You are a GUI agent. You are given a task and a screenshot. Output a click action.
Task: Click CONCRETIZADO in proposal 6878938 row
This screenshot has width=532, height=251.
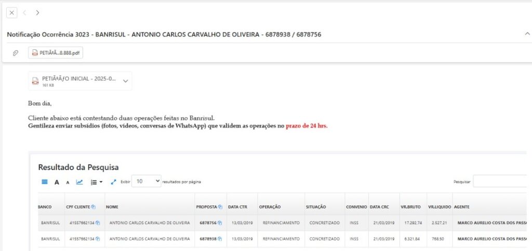(324, 239)
